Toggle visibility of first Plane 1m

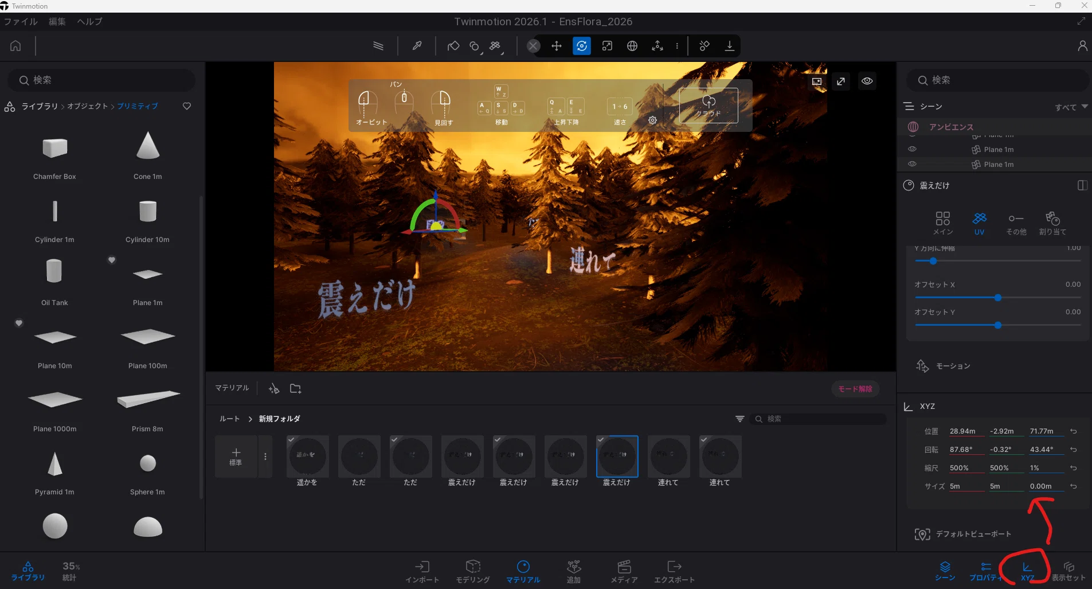click(912, 149)
